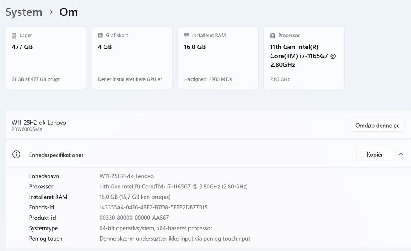Open the Grafikkort 4 GB card
The height and width of the screenshot is (251, 411).
click(x=131, y=58)
